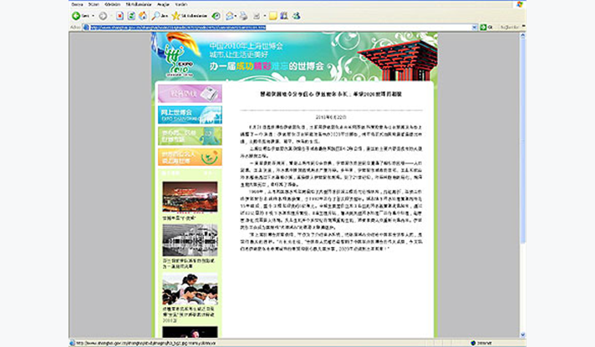595x347 pixels.
Task: Click the orange sidebar banner
Action: [189, 157]
